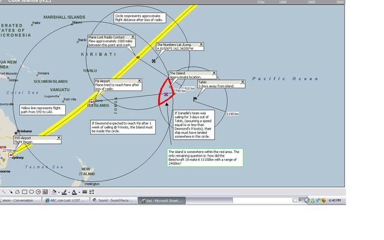Viewport: 384px width, 240px height.
Task: Expand hidden system tray icons arrow
Action: click(x=307, y=200)
